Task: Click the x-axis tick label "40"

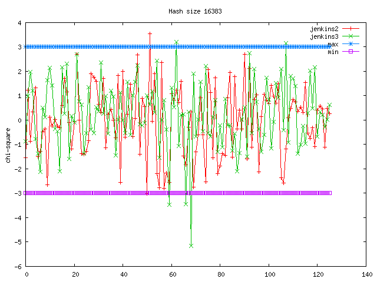Action: coord(124,274)
